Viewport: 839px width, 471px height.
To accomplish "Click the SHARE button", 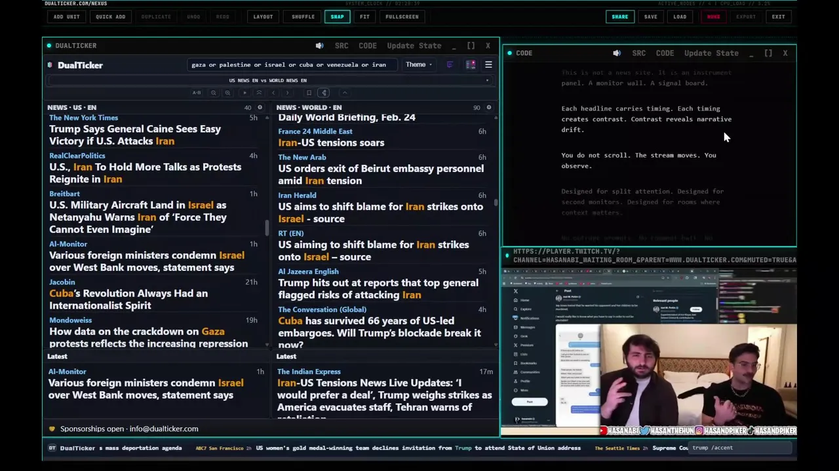I will coord(619,16).
